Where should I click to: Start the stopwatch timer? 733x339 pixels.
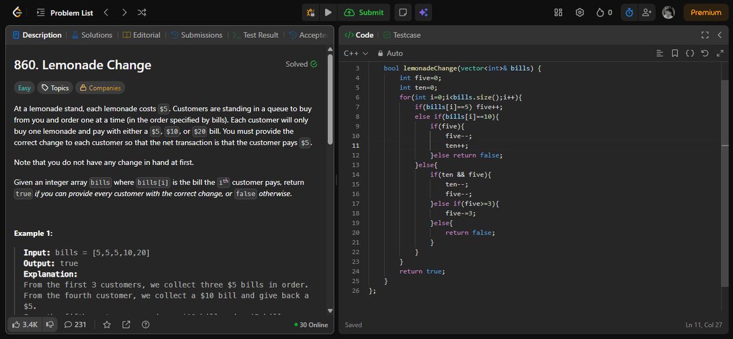pos(630,12)
